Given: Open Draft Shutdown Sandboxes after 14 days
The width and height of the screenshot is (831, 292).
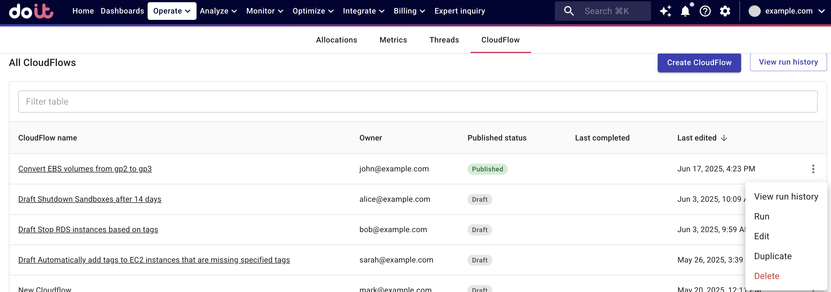Looking at the screenshot, I should 90,199.
